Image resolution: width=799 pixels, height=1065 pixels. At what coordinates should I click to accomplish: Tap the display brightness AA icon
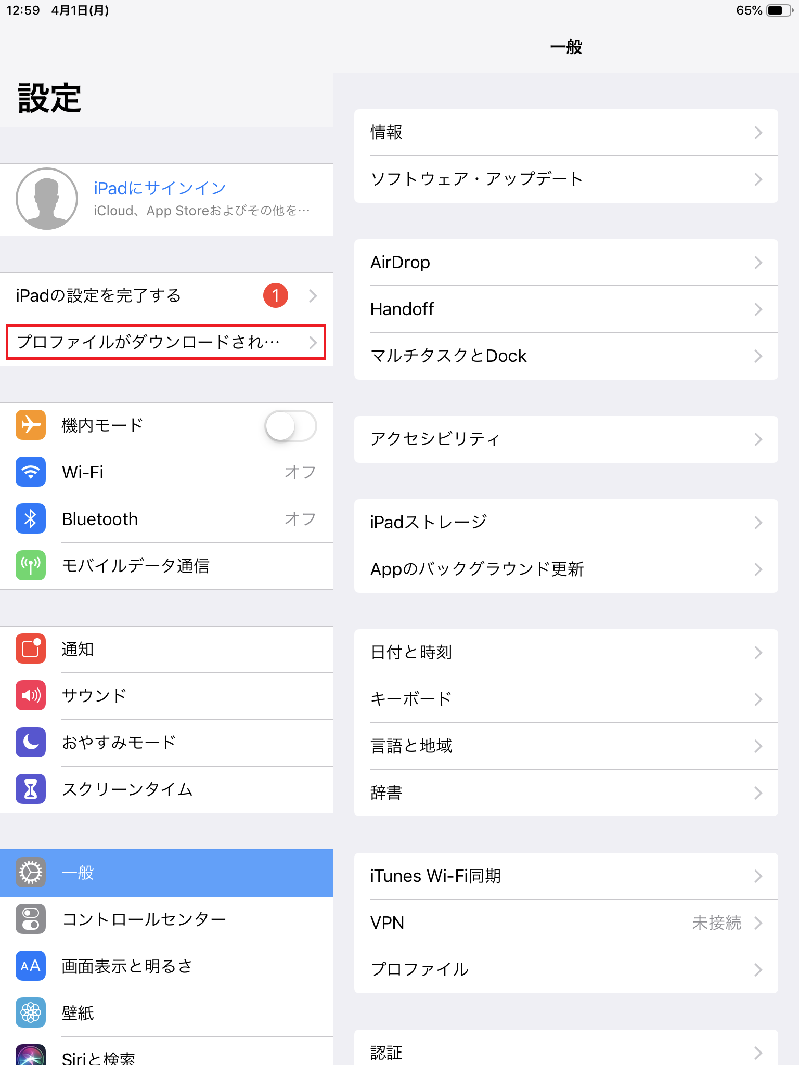(31, 966)
